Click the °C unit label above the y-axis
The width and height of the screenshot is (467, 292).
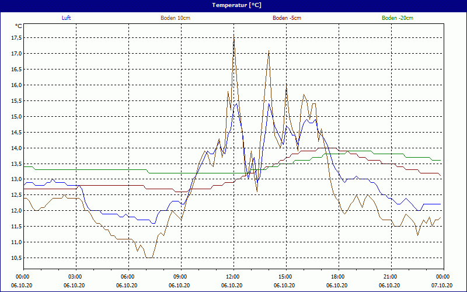pyautogui.click(x=19, y=26)
